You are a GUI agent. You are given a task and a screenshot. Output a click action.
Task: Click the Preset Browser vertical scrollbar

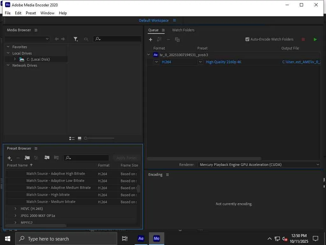(x=138, y=189)
